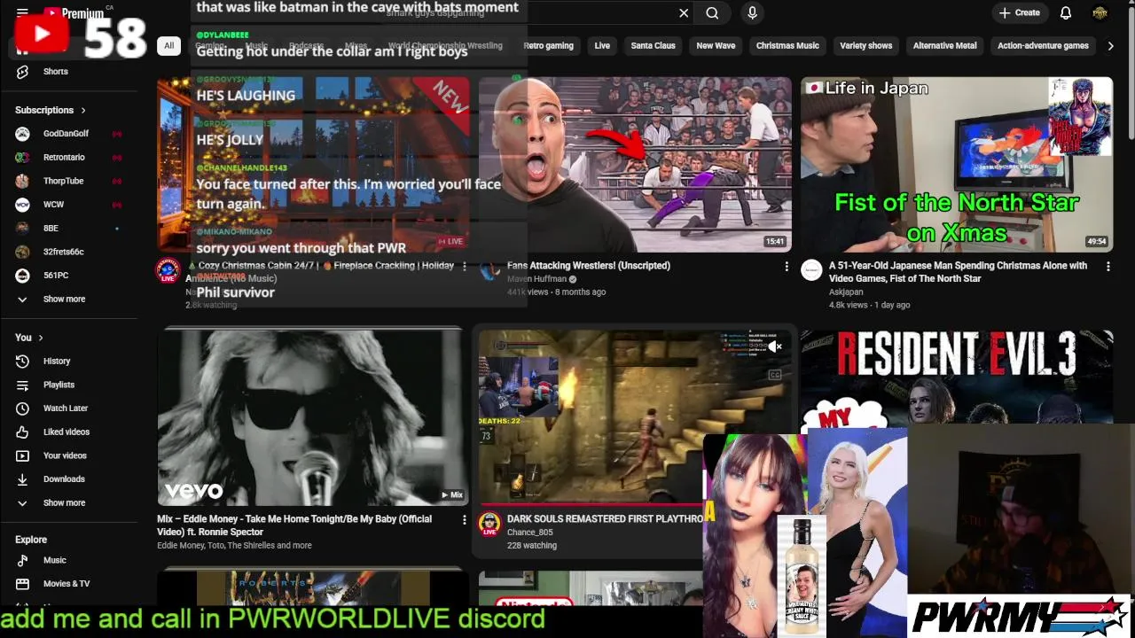Open Fans Attacking Wrestlers video thumbnail
The width and height of the screenshot is (1135, 638).
tap(635, 165)
